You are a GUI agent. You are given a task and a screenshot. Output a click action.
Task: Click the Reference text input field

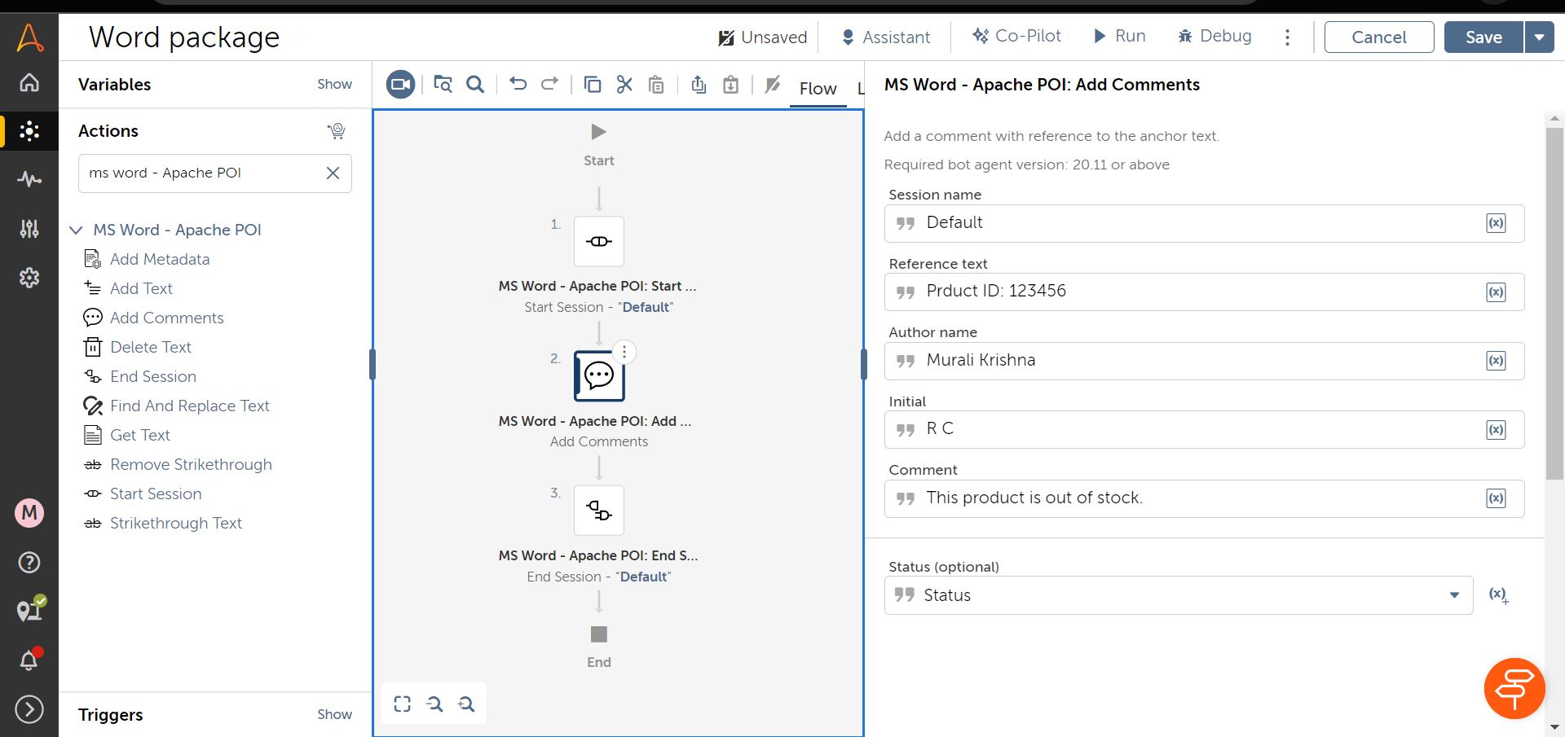coord(1182,292)
